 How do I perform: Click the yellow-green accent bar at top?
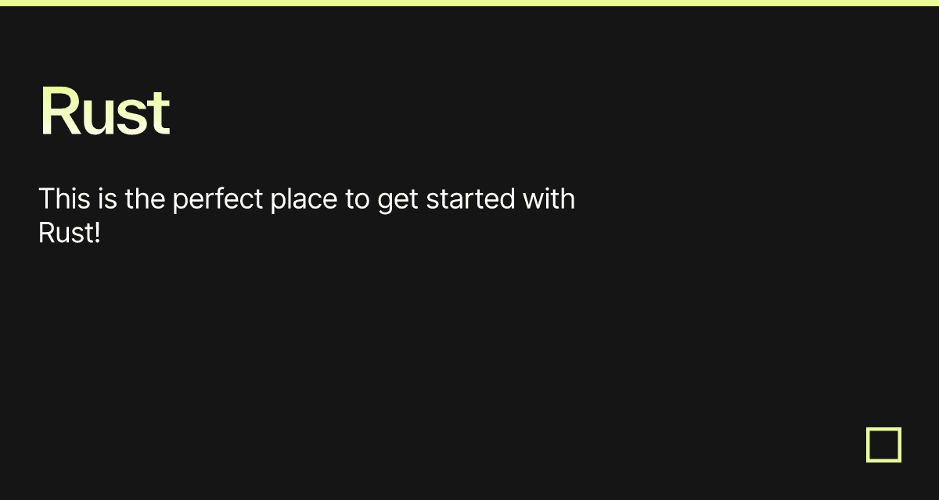(469, 2)
